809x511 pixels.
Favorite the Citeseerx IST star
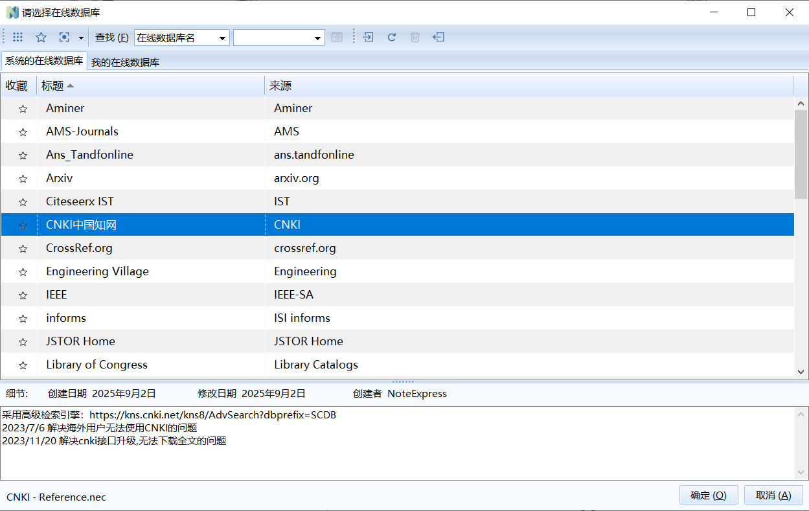[23, 202]
